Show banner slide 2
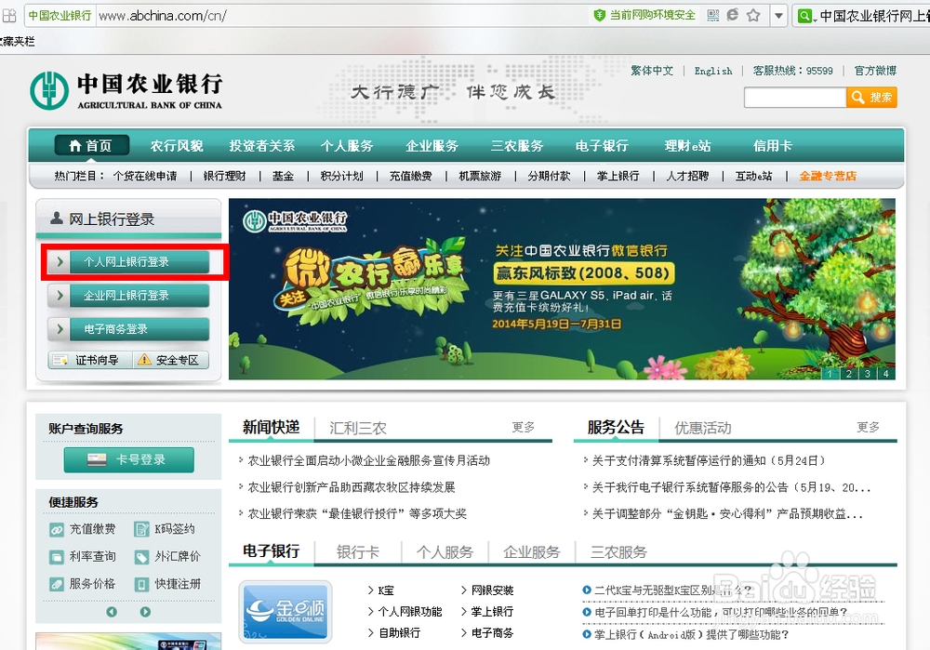Viewport: 930px width, 650px height. pyautogui.click(x=848, y=374)
